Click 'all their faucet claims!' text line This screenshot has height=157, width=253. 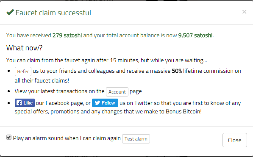pyautogui.click(x=42, y=80)
